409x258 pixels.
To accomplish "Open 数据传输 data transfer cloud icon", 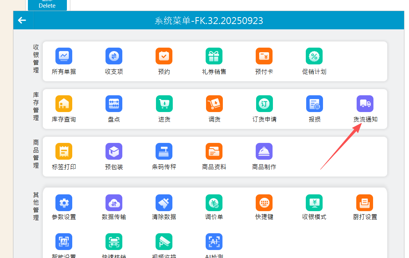I will 114,203.
